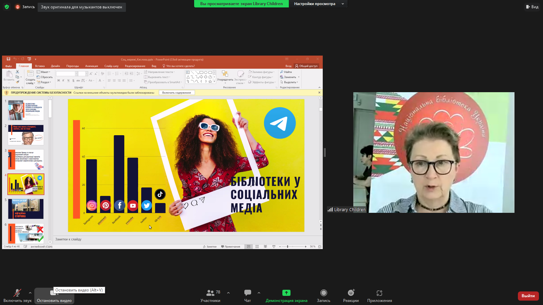Expand the audio options arrow beside microphone
543x305 pixels.
point(30,293)
